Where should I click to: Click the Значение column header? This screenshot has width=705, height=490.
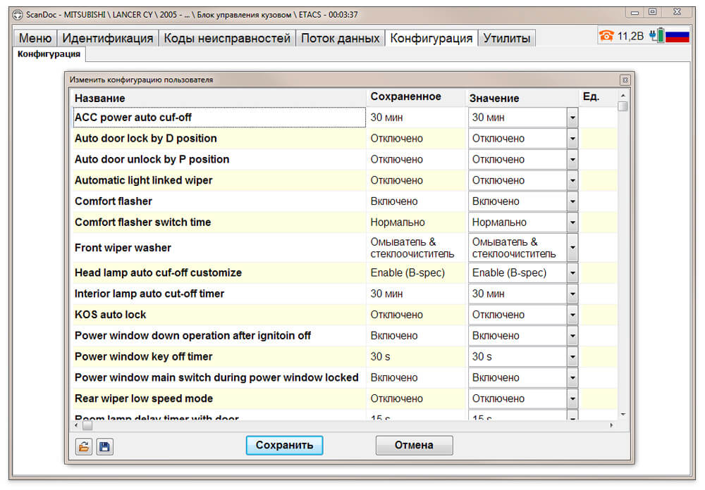(x=522, y=98)
